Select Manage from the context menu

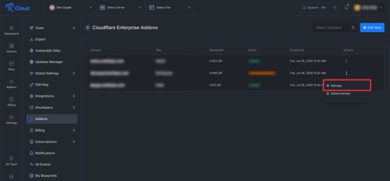coord(347,85)
